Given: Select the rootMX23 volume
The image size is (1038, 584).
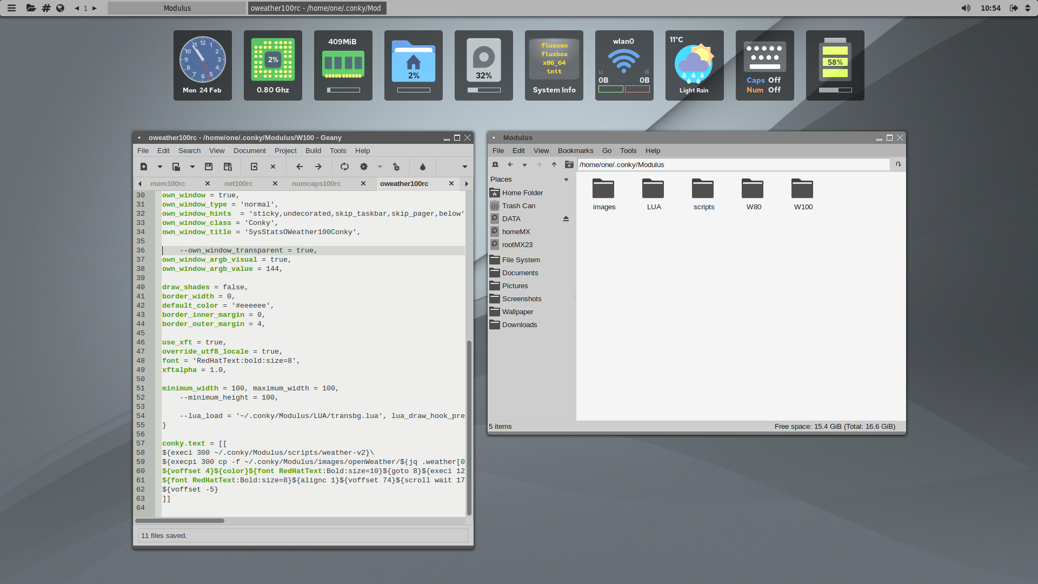Looking at the screenshot, I should click(517, 245).
